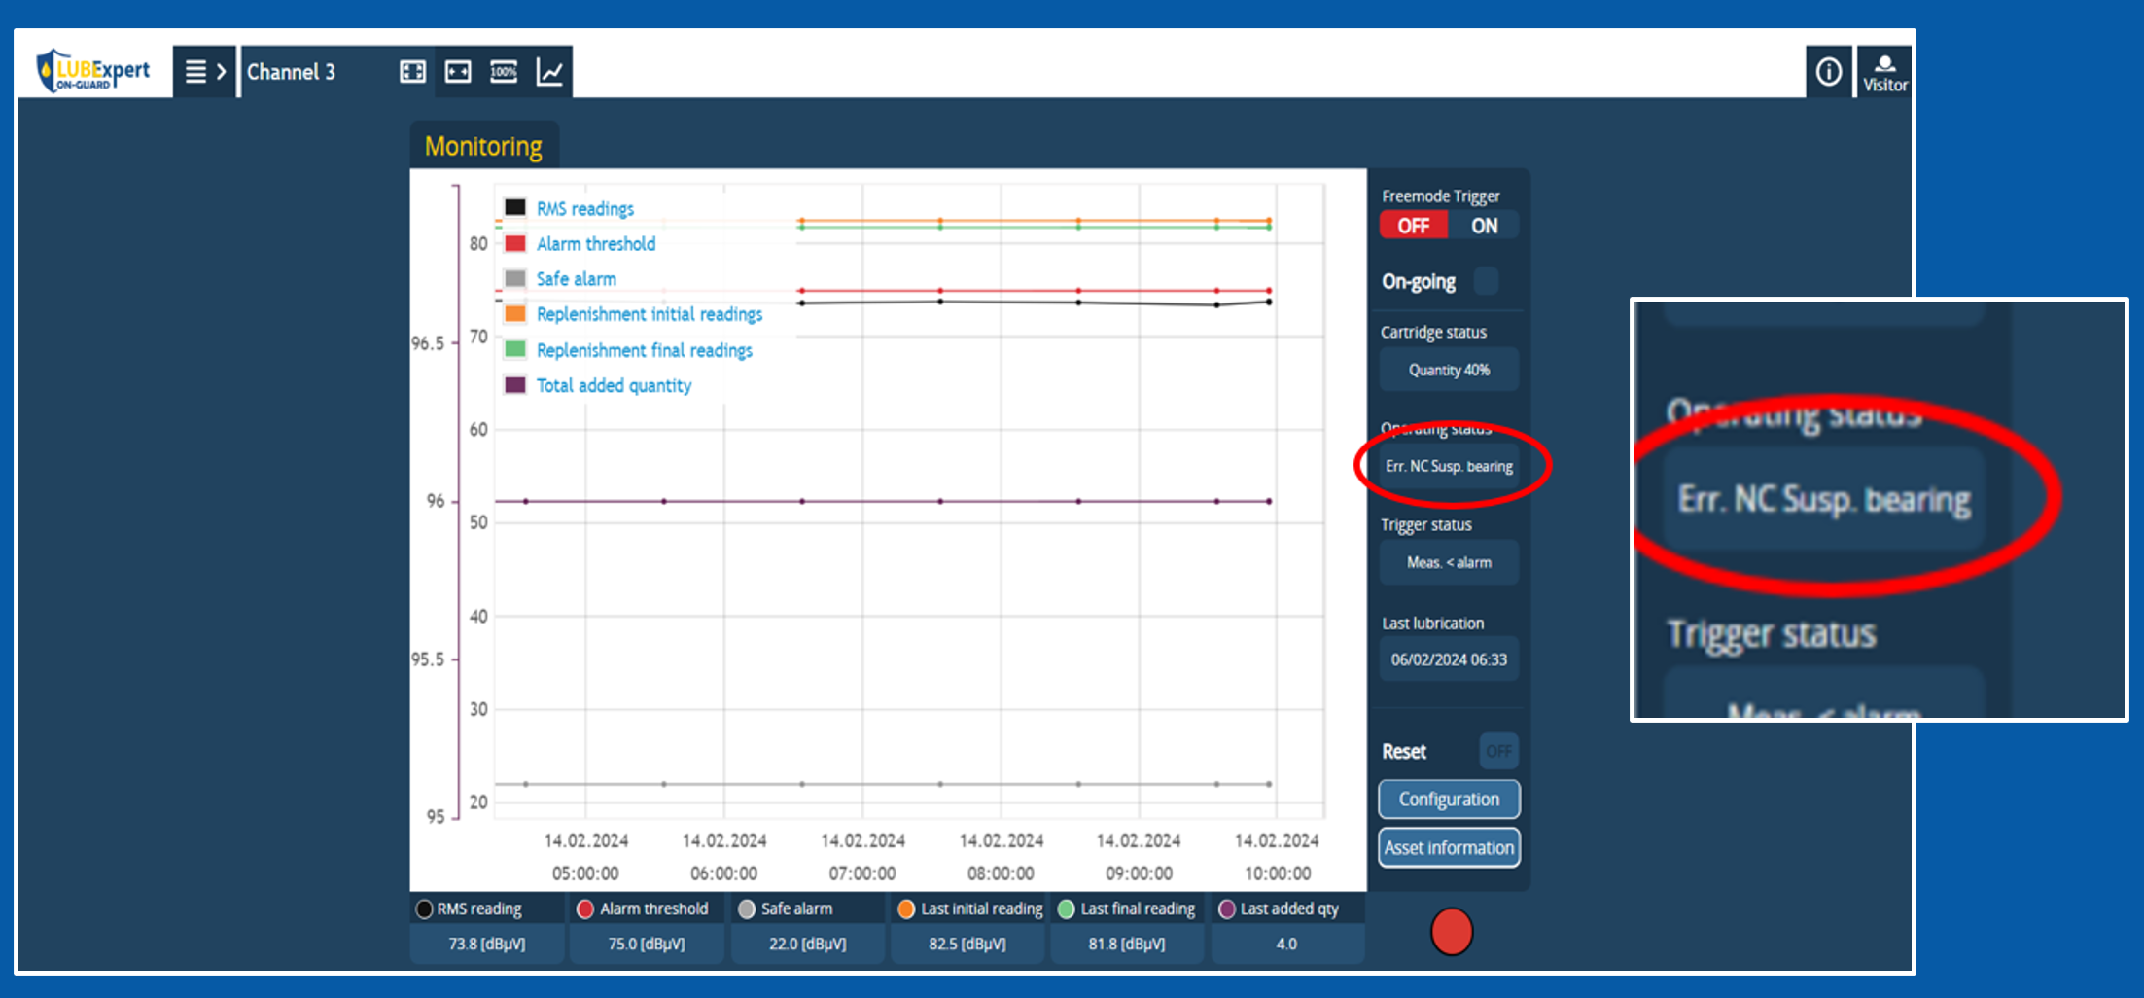Toggle RMS readings series in chart legend
The image size is (2144, 998).
(584, 209)
